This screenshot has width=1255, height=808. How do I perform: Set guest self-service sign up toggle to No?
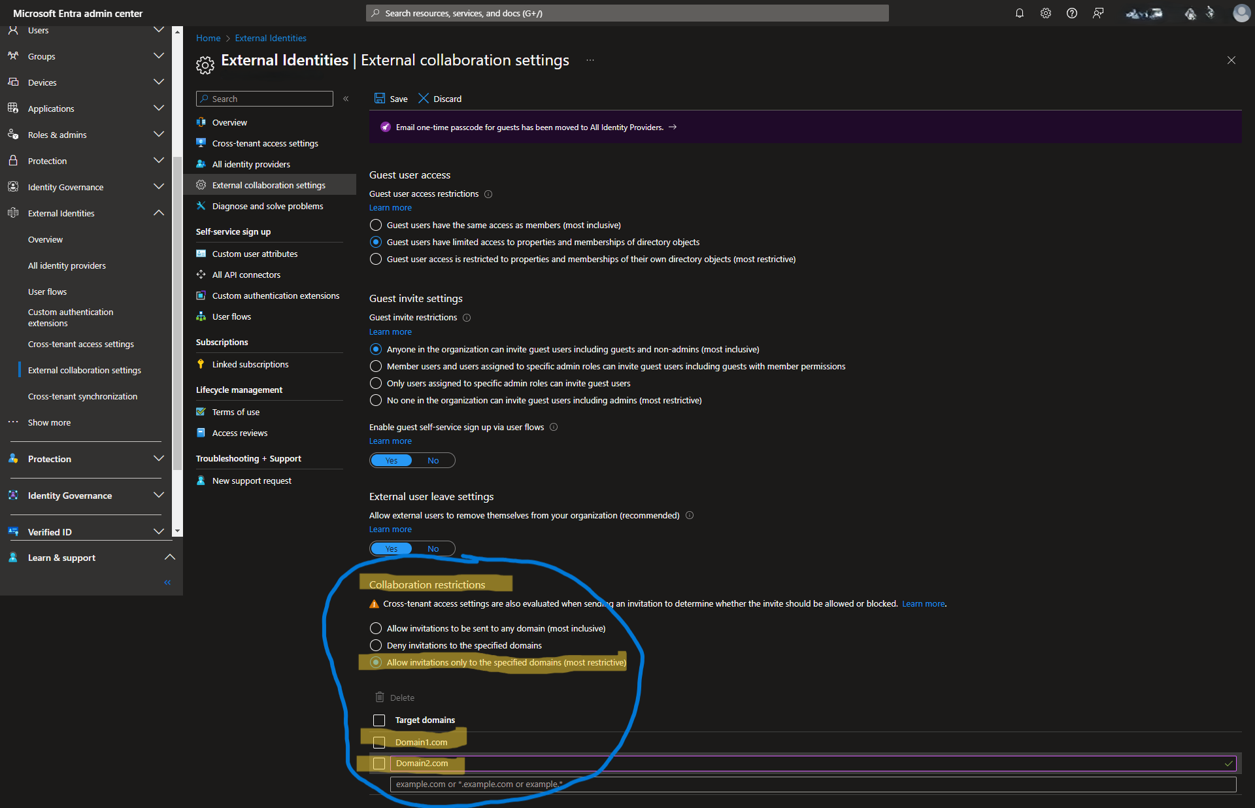433,460
